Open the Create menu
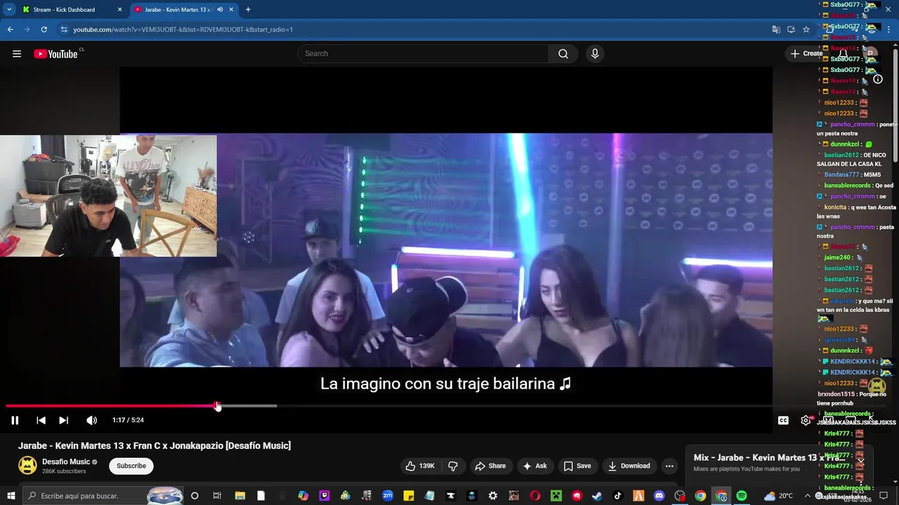Screen dimensions: 899x505 tap(806, 53)
